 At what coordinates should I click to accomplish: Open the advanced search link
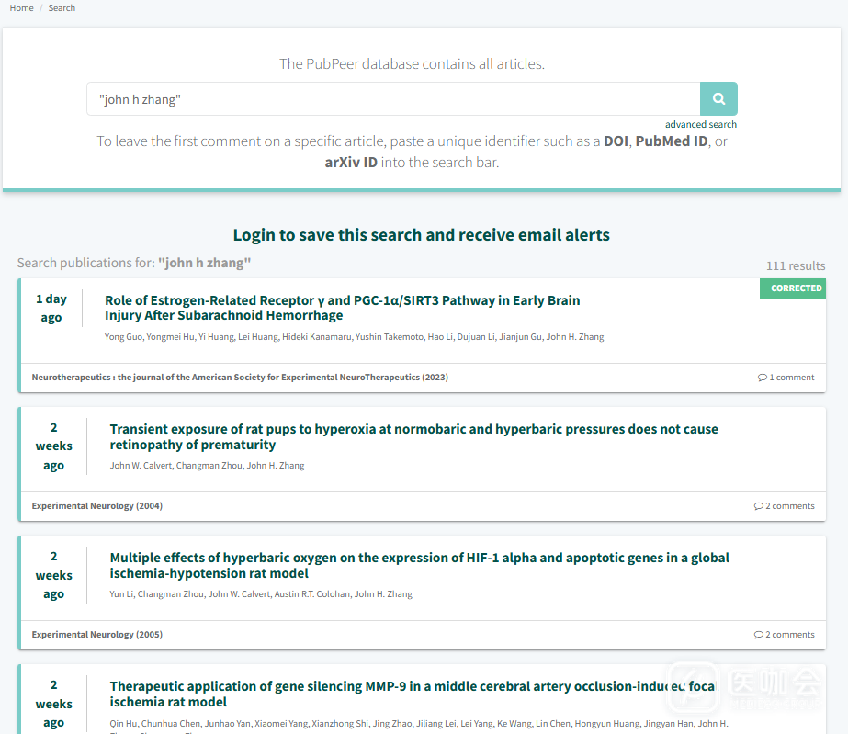[x=700, y=125]
